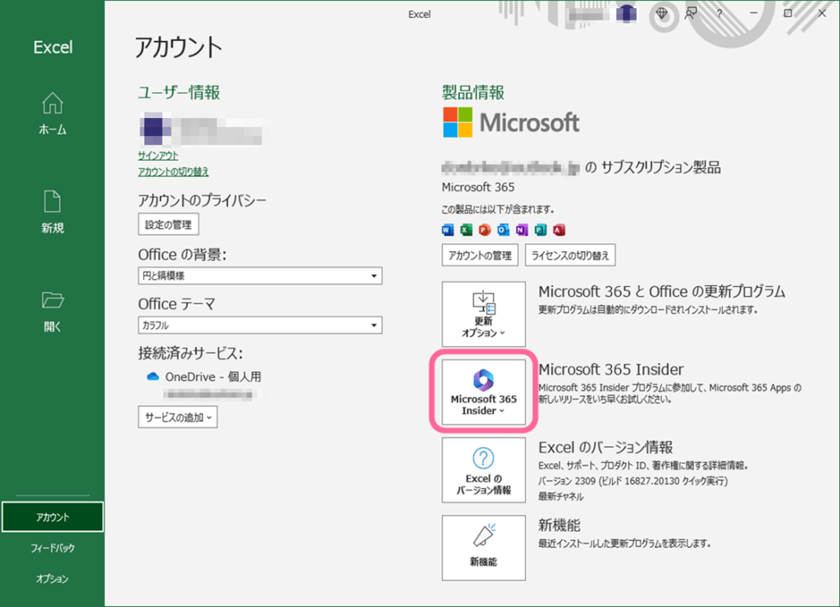Click the Outlook app icon
This screenshot has width=840, height=607.
pos(503,230)
